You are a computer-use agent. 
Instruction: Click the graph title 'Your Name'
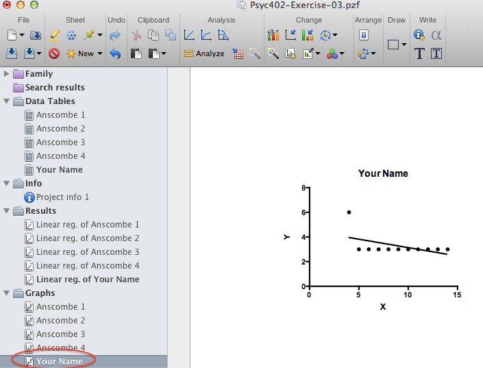pyautogui.click(x=383, y=173)
